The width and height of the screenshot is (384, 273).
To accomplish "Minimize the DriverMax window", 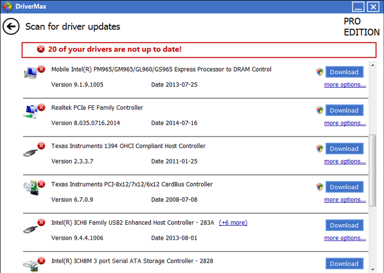I will 358,7.
